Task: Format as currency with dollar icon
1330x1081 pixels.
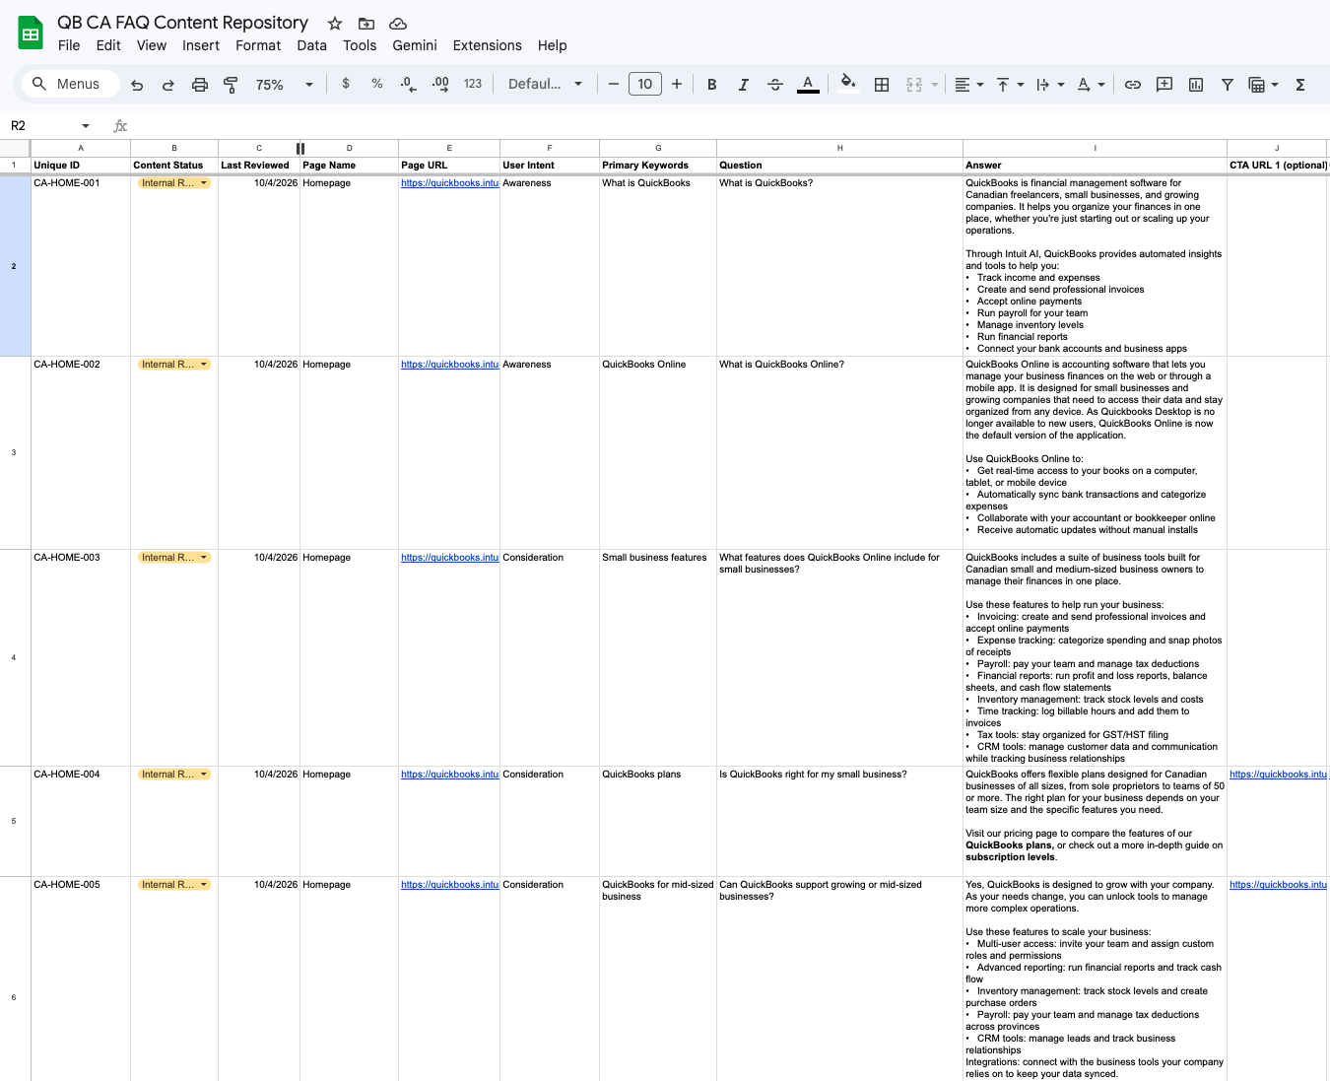Action: point(346,85)
